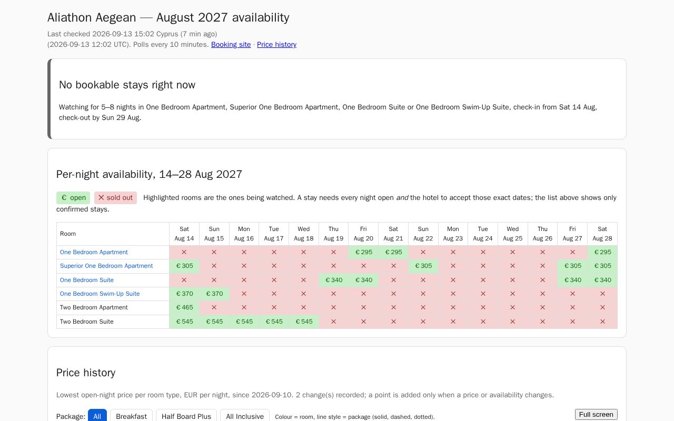Click the 'Sat Aug 28' column header
Viewport: 674px width, 421px height.
point(602,234)
